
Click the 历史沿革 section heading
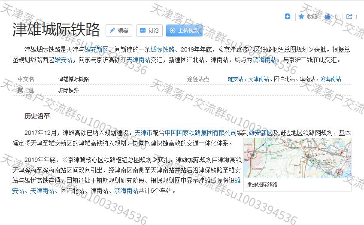coord(37,116)
